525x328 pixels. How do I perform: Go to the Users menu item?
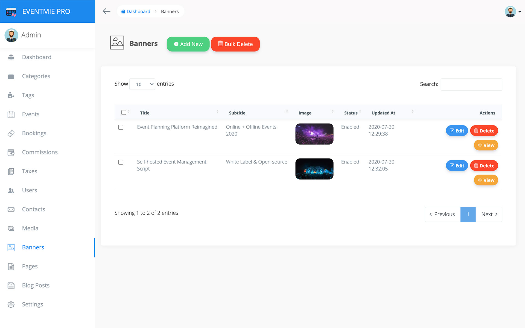[x=30, y=190]
